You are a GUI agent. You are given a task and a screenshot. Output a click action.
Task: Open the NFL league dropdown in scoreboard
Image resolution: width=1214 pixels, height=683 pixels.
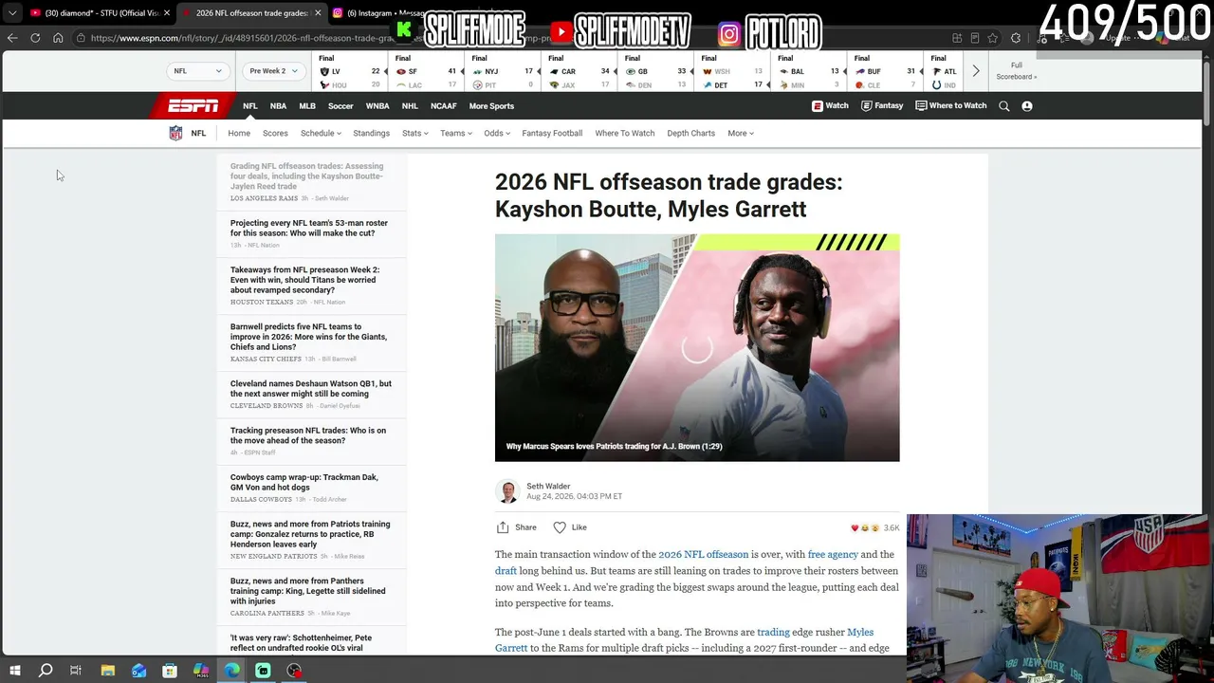tap(197, 71)
